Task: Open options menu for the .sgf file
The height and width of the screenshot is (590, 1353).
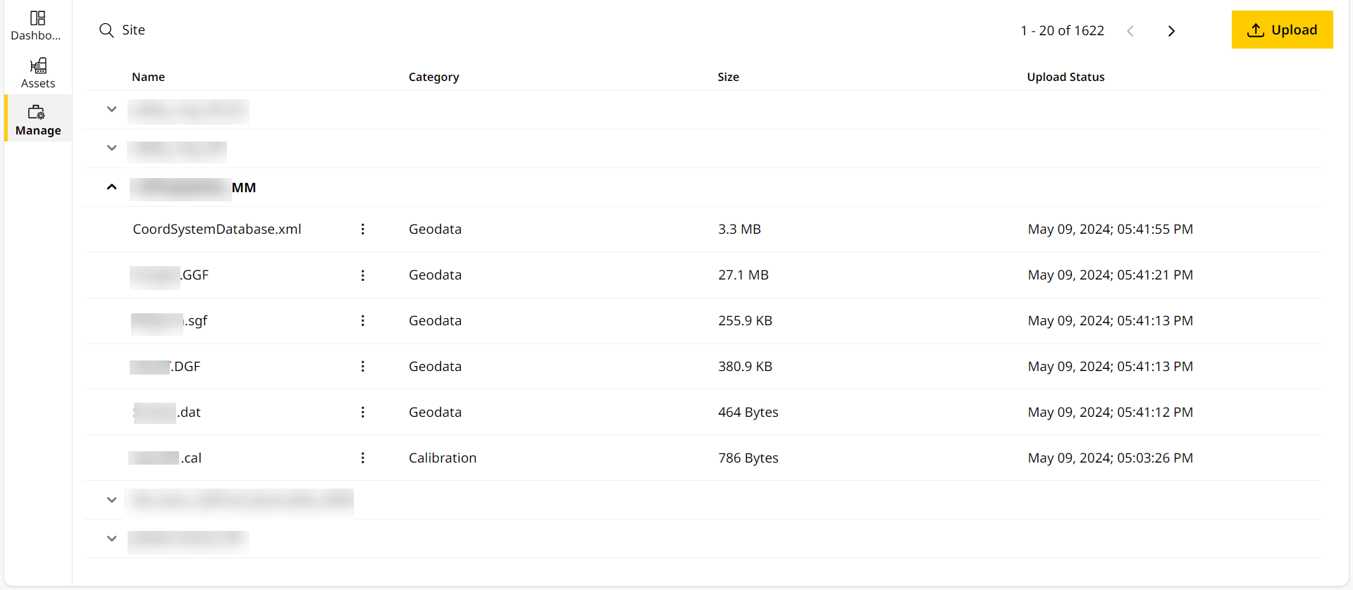Action: click(x=363, y=320)
